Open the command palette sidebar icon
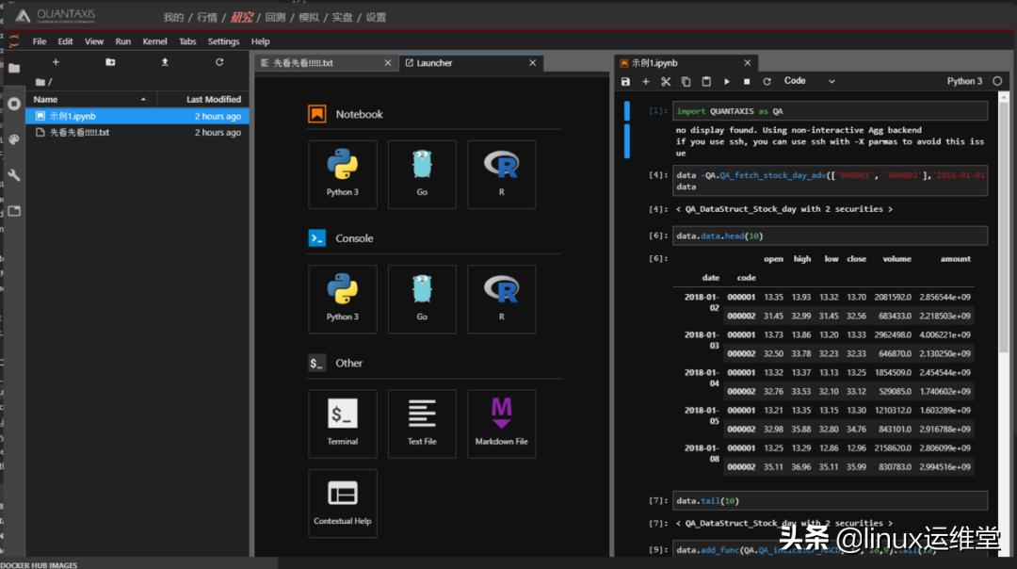The image size is (1017, 569). (14, 139)
